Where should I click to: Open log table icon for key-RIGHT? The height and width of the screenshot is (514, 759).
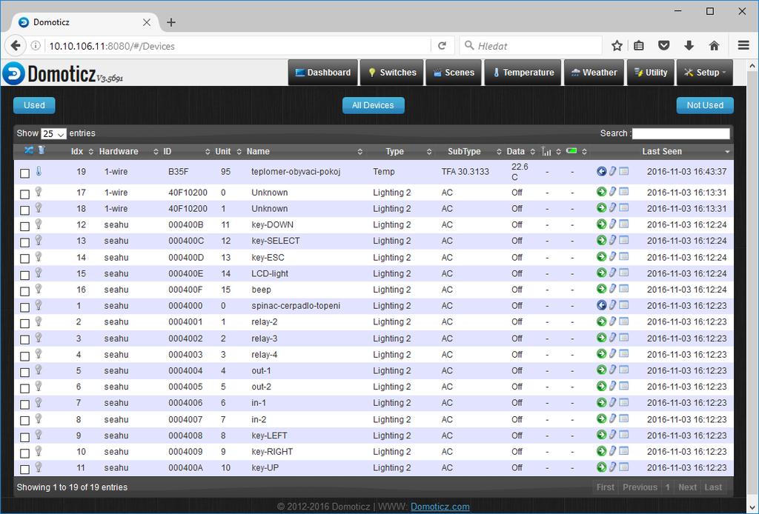point(624,451)
